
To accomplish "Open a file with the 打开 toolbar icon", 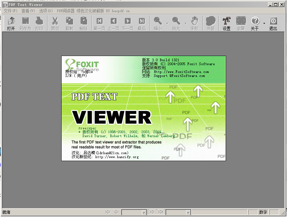I will point(11,23).
